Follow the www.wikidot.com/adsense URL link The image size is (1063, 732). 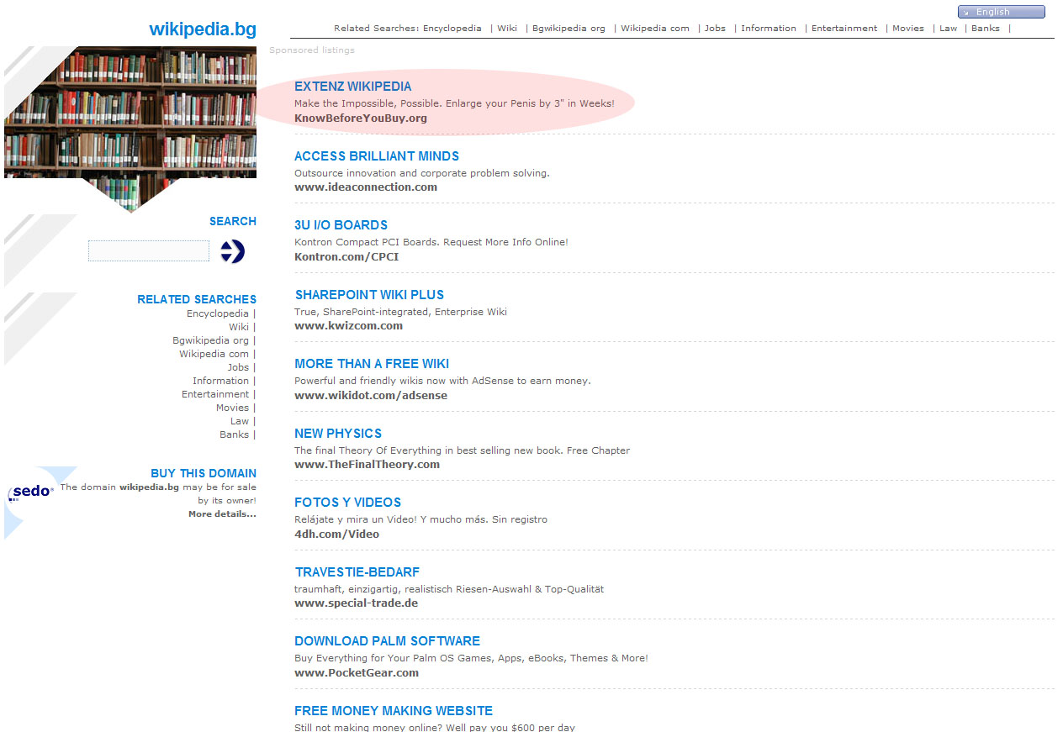370,395
